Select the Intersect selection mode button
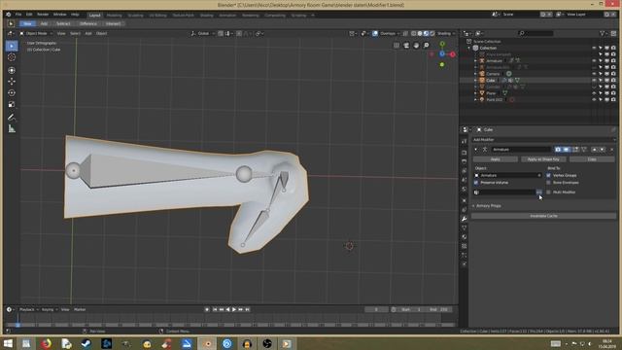This screenshot has width=622, height=350. [113, 23]
